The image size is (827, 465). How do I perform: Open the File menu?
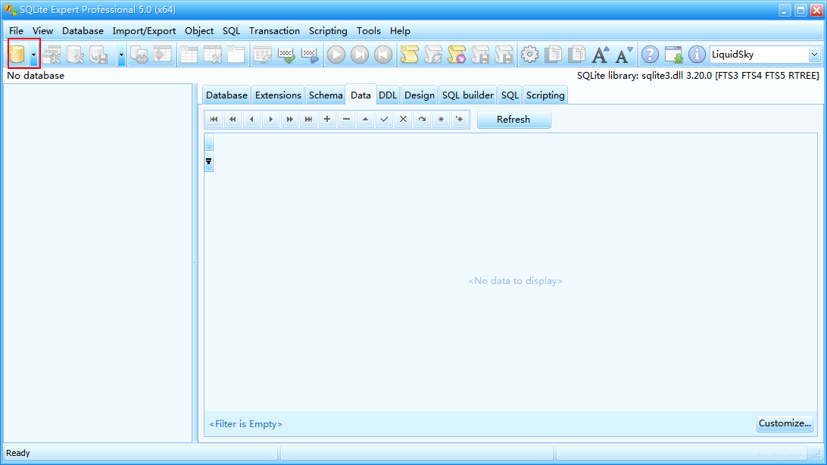(x=17, y=31)
